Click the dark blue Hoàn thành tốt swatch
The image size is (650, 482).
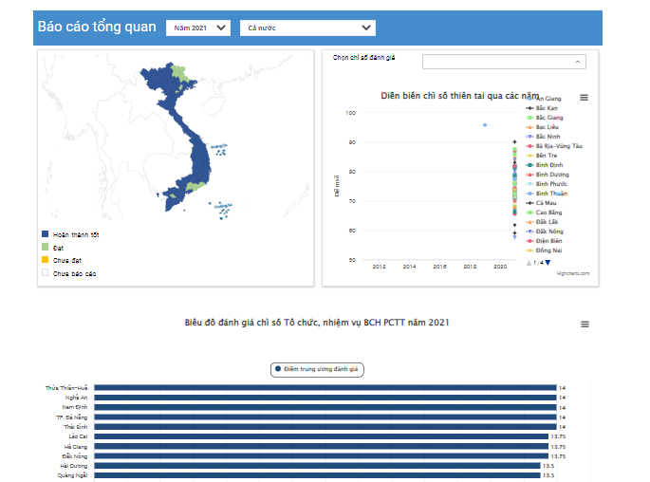[45, 233]
